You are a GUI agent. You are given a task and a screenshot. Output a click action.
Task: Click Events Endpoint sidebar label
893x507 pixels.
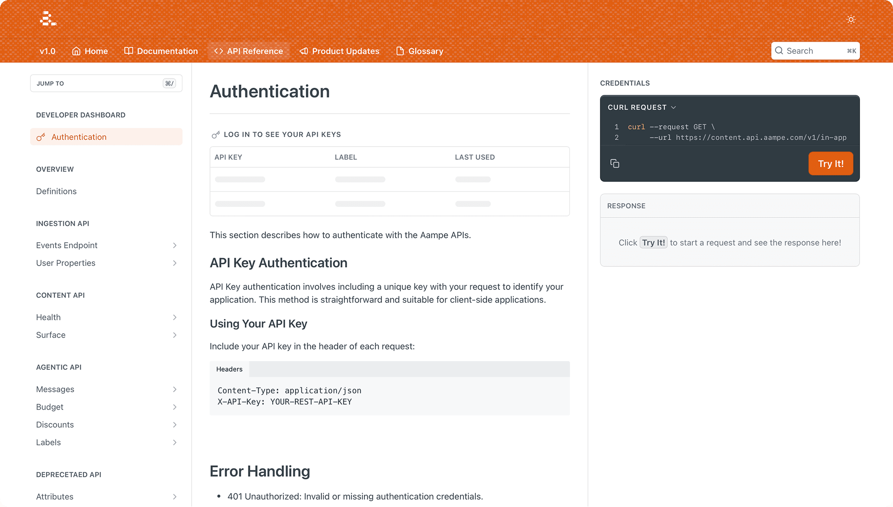[67, 246]
